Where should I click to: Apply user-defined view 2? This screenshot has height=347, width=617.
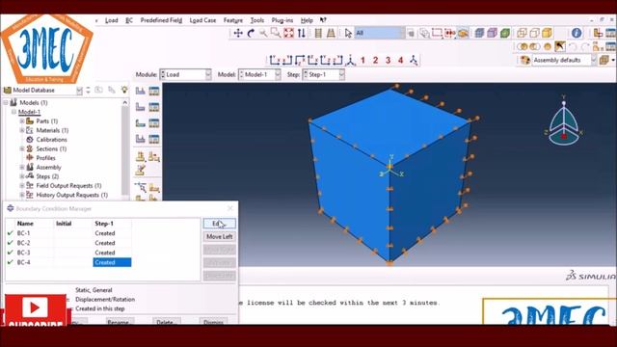click(x=375, y=60)
